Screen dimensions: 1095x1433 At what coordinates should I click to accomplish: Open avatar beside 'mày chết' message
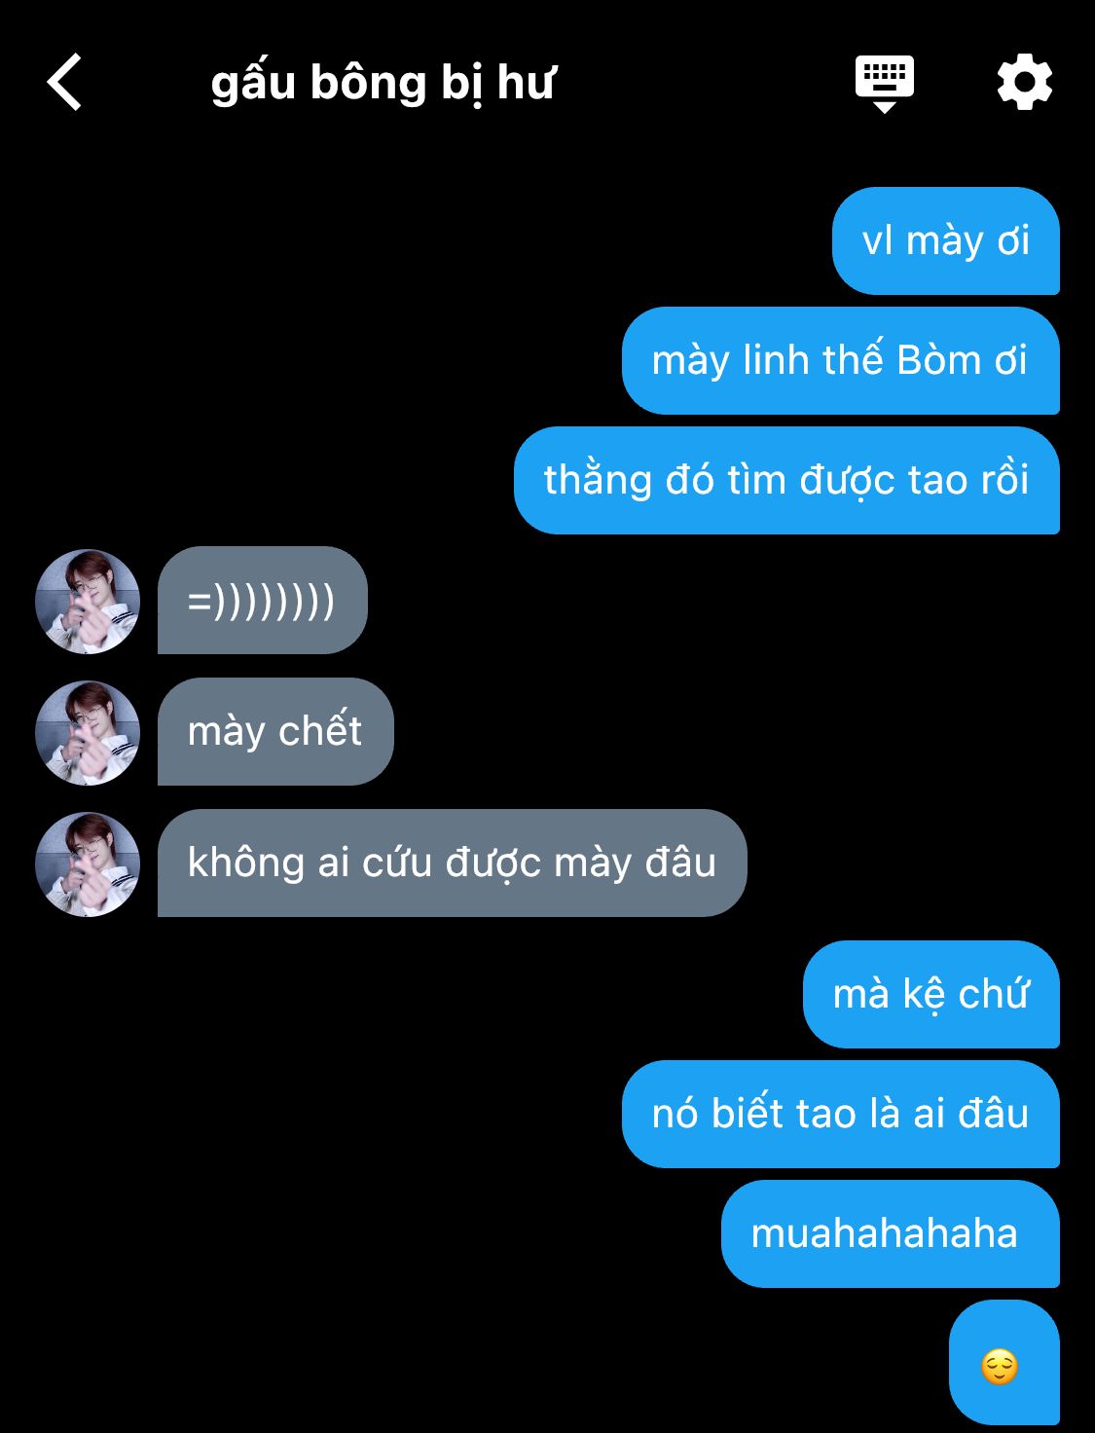pyautogui.click(x=88, y=732)
